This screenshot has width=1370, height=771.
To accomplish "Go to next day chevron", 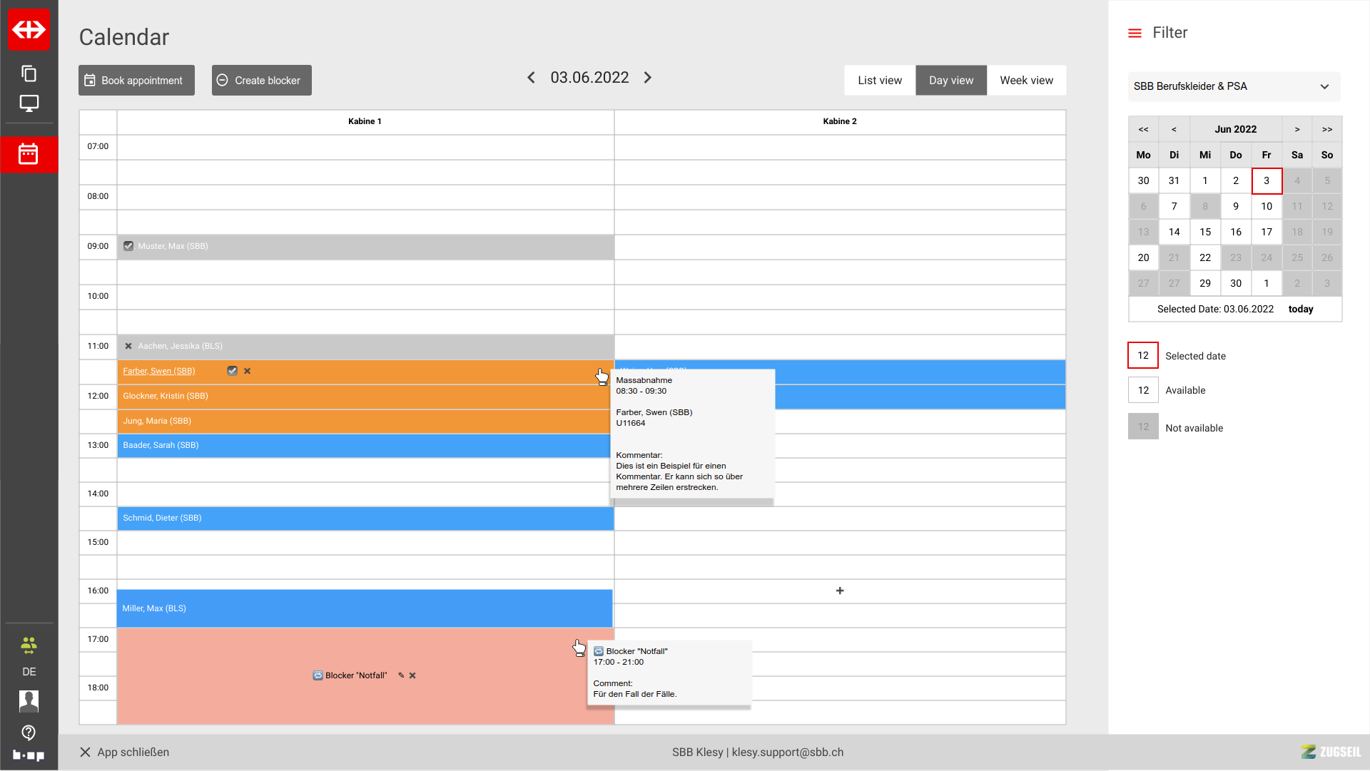I will click(648, 78).
